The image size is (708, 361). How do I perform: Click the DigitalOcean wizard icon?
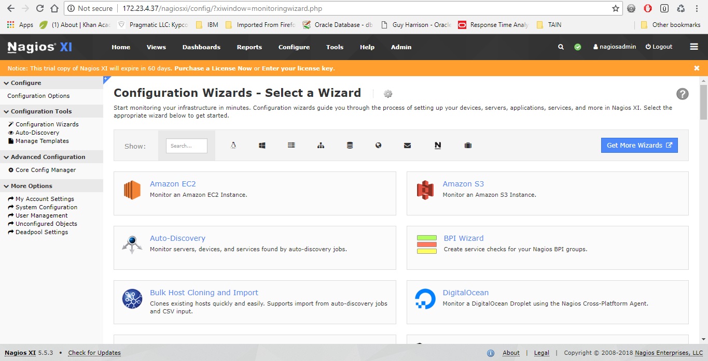point(425,299)
